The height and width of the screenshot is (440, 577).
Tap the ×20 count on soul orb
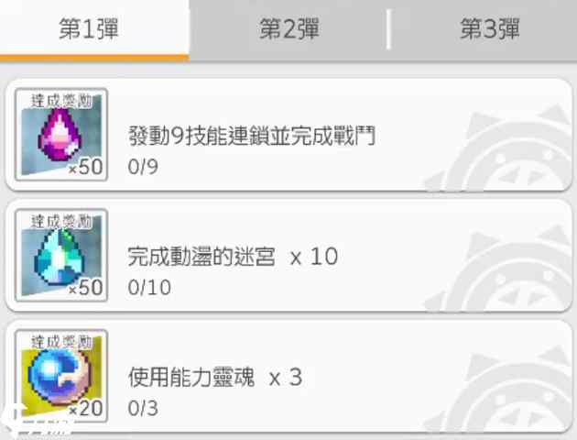86,408
